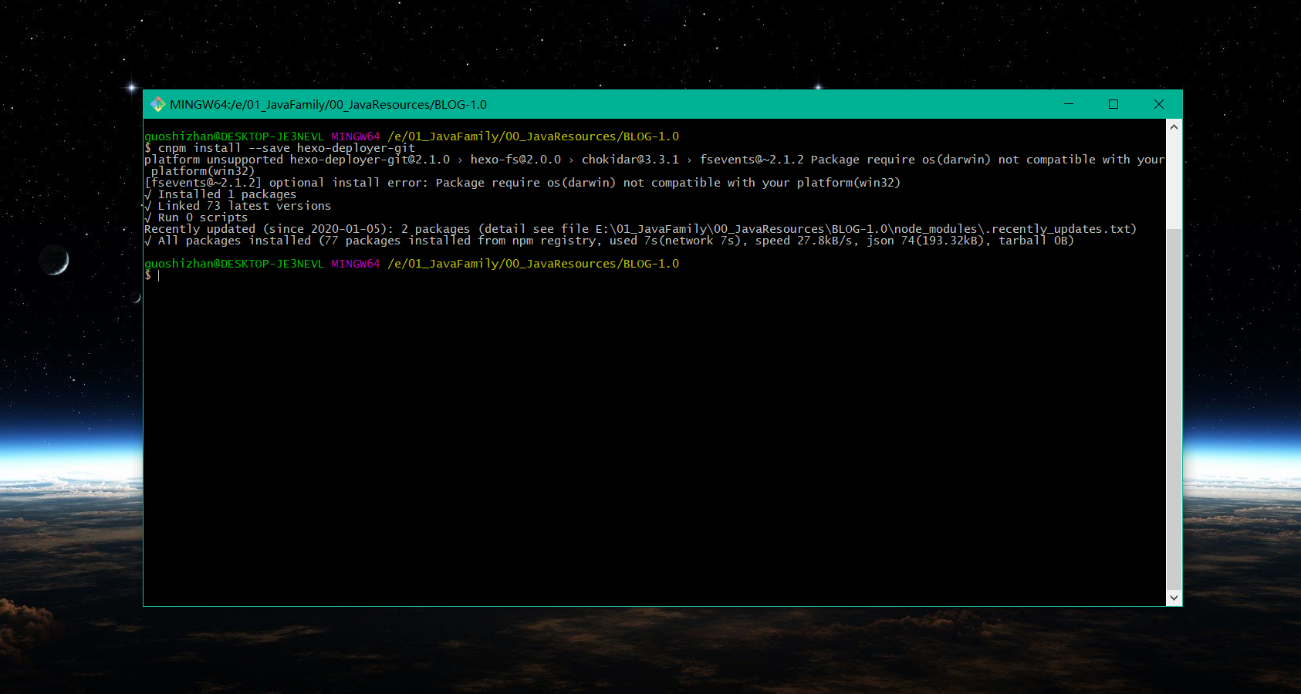1301x694 pixels.
Task: Click the 'Installed 1 packages' output line
Action: [226, 194]
